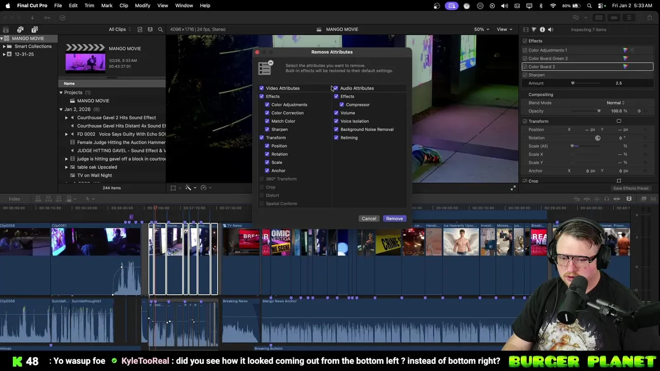Click the filmstrip clip appearance icon
Screen dimensions: 660x371
150,29
